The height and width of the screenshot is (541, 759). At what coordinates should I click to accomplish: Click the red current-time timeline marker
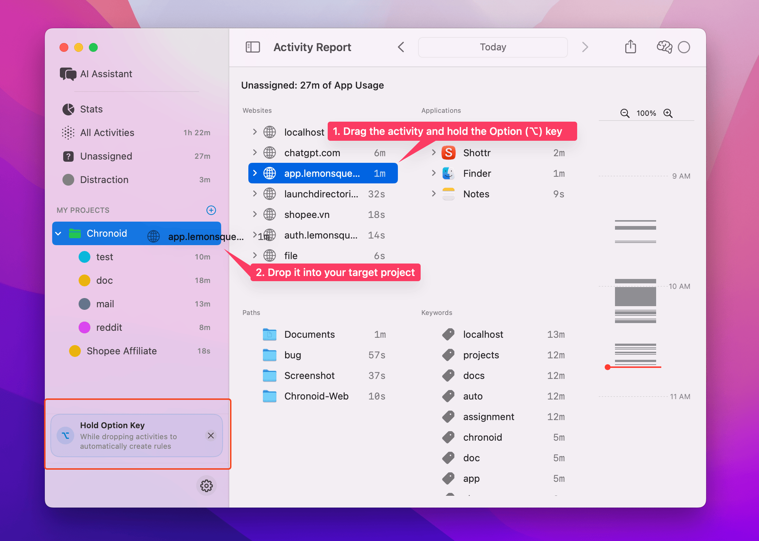pyautogui.click(x=608, y=367)
